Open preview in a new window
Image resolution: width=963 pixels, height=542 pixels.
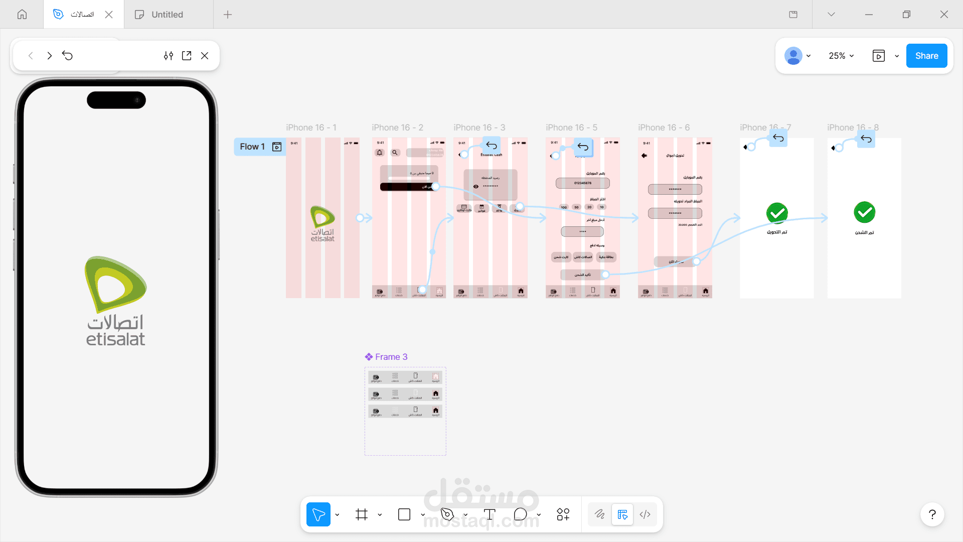point(187,56)
